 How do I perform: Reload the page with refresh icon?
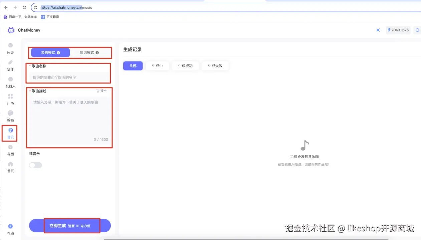click(x=24, y=7)
